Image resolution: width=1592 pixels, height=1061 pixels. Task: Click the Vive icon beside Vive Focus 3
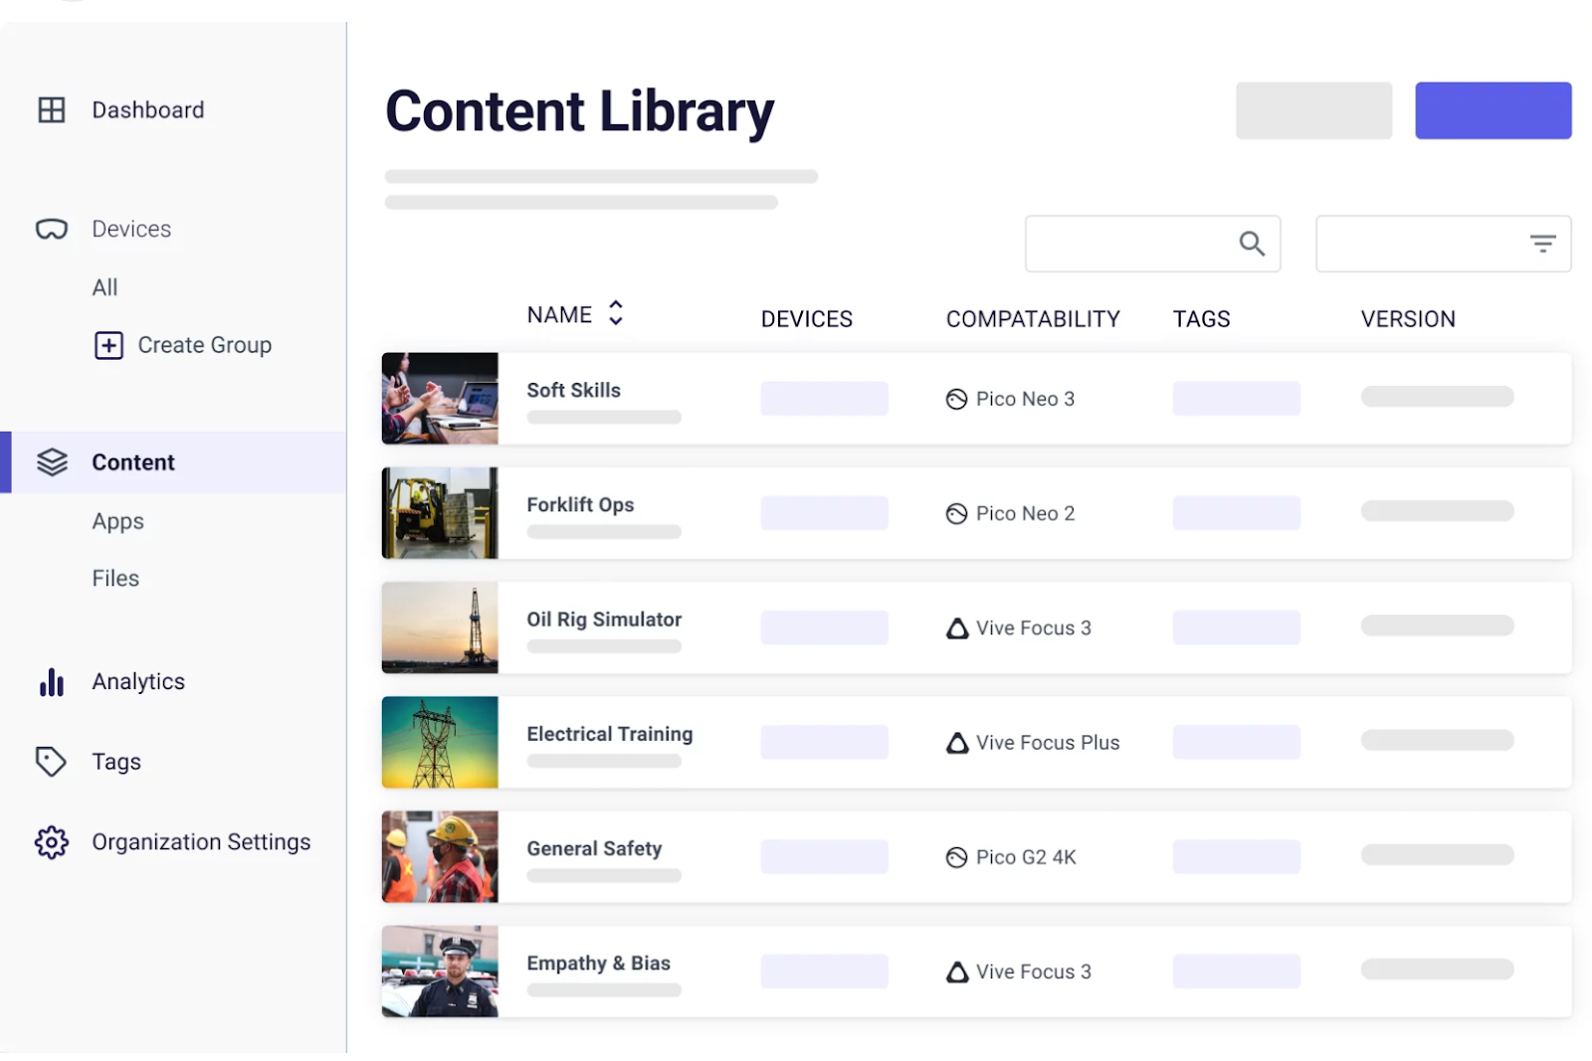[x=958, y=628]
